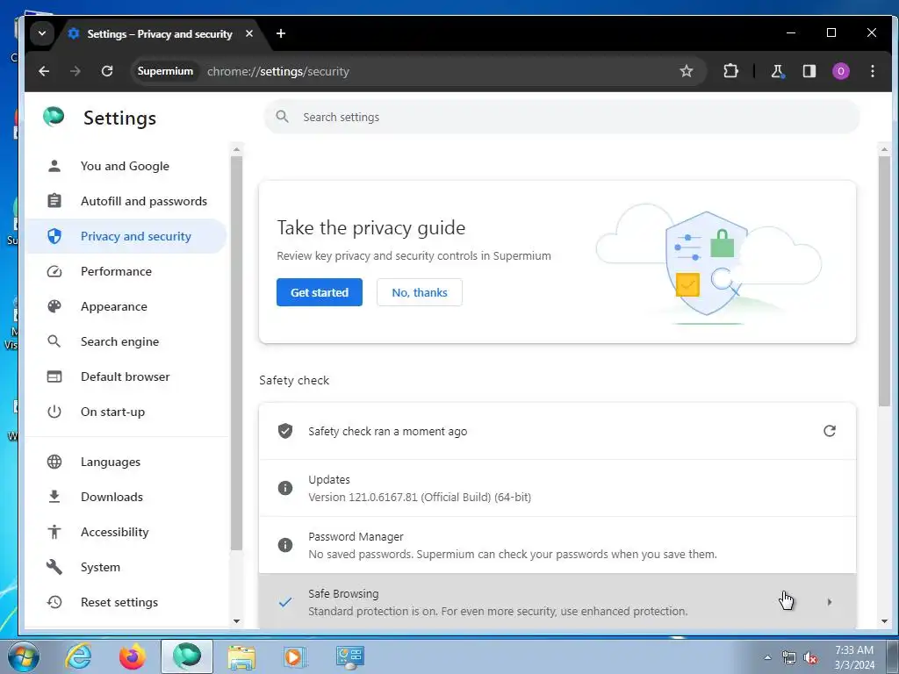Click main page scrollbar down arrow
The image size is (899, 674).
click(x=884, y=621)
